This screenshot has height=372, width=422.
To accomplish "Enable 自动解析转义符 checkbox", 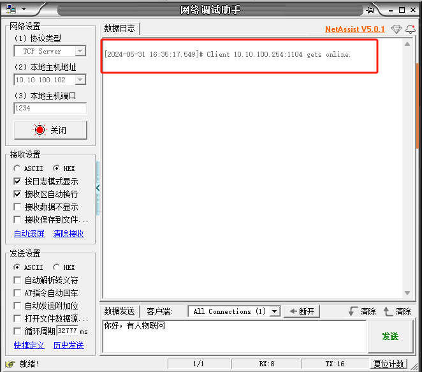I will tap(17, 280).
